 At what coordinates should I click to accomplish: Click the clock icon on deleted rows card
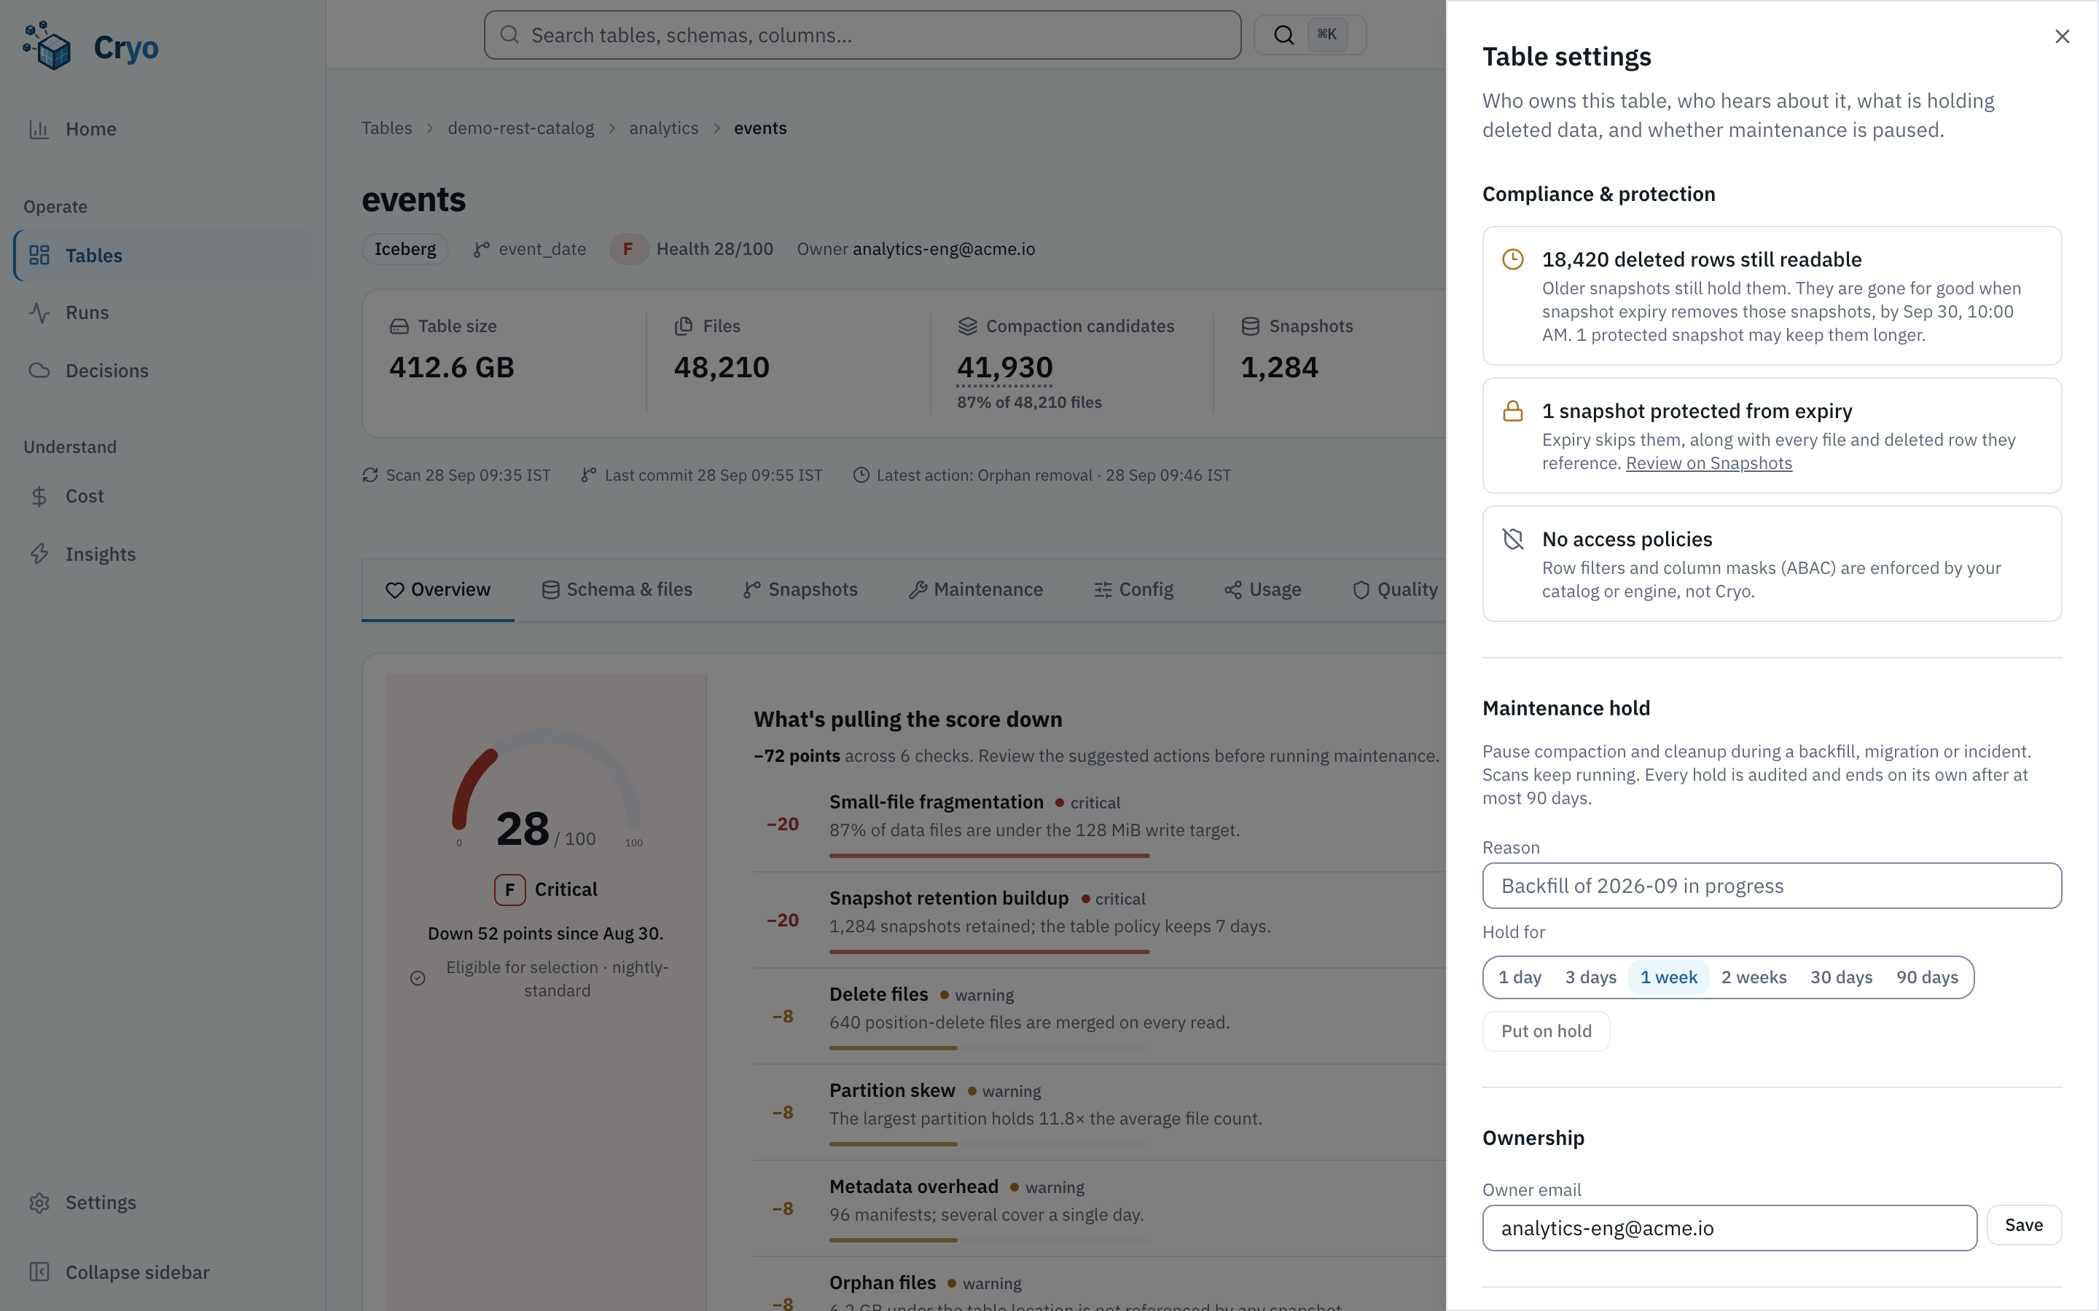[1513, 259]
